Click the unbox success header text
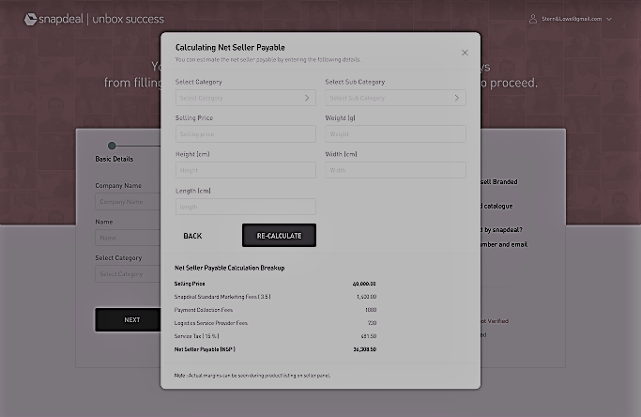Image resolution: width=641 pixels, height=417 pixels. point(128,19)
